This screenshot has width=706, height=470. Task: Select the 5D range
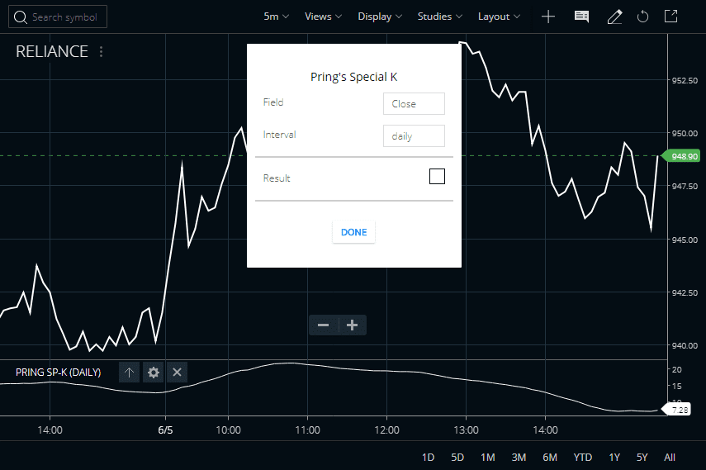pyautogui.click(x=457, y=458)
